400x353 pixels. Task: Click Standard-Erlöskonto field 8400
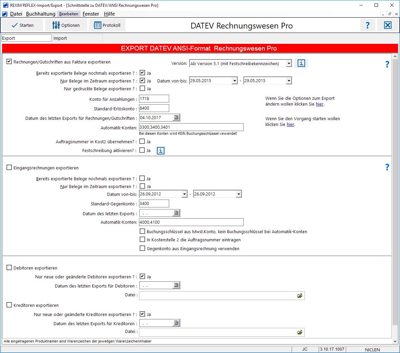[154, 108]
